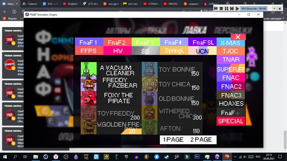Open the UCN category tab
287x161 pixels.
coord(202,51)
